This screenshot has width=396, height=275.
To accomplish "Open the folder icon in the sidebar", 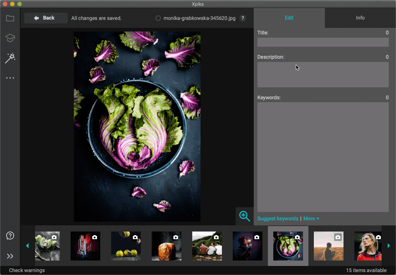I will click(10, 18).
